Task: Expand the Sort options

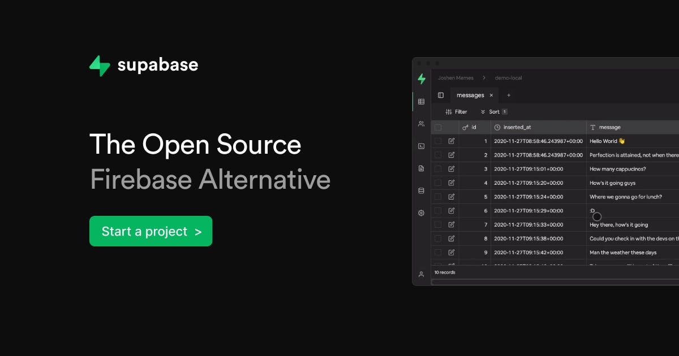Action: [x=492, y=111]
